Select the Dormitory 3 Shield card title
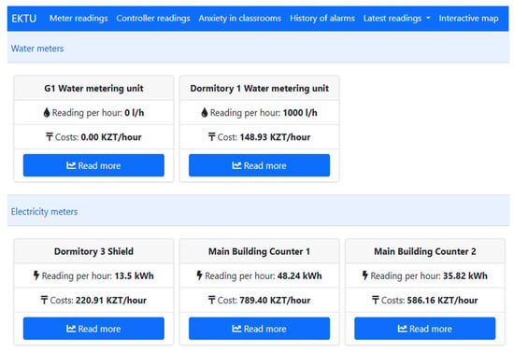Image resolution: width=514 pixels, height=352 pixels. point(93,251)
